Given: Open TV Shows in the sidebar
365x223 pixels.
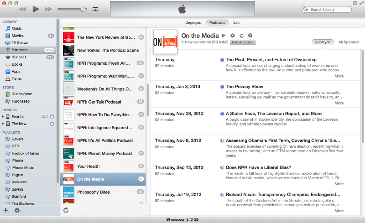Looking at the screenshot, I should tap(20, 43).
